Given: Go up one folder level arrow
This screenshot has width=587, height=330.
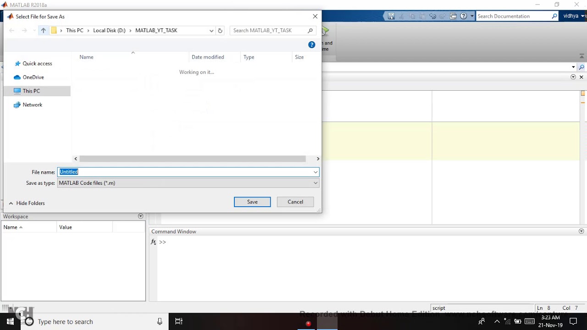Looking at the screenshot, I should click(x=43, y=30).
